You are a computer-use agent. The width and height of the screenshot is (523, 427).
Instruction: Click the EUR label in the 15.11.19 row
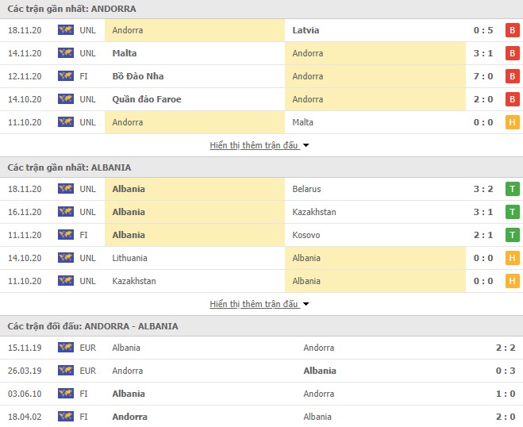(x=88, y=348)
